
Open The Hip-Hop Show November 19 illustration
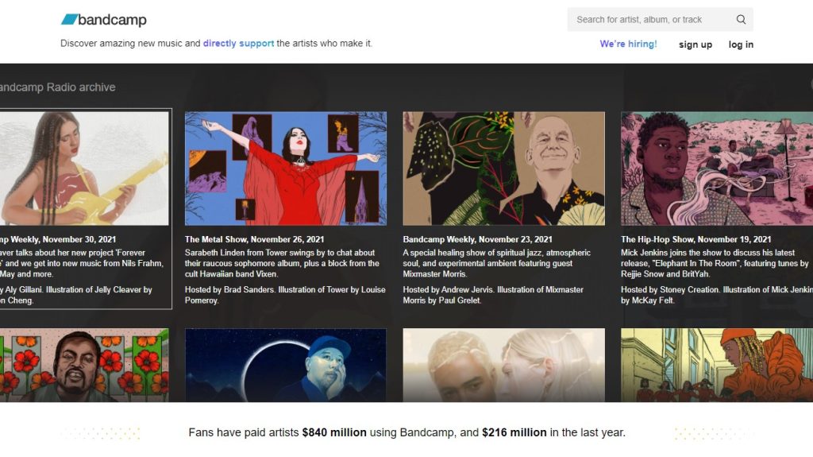pyautogui.click(x=717, y=168)
